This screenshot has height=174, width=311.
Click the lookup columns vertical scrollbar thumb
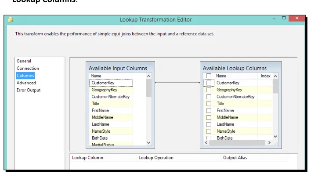coord(275,86)
